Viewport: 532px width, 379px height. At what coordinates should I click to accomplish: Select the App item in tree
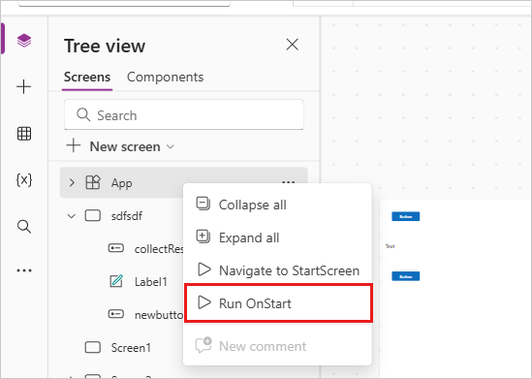[121, 183]
